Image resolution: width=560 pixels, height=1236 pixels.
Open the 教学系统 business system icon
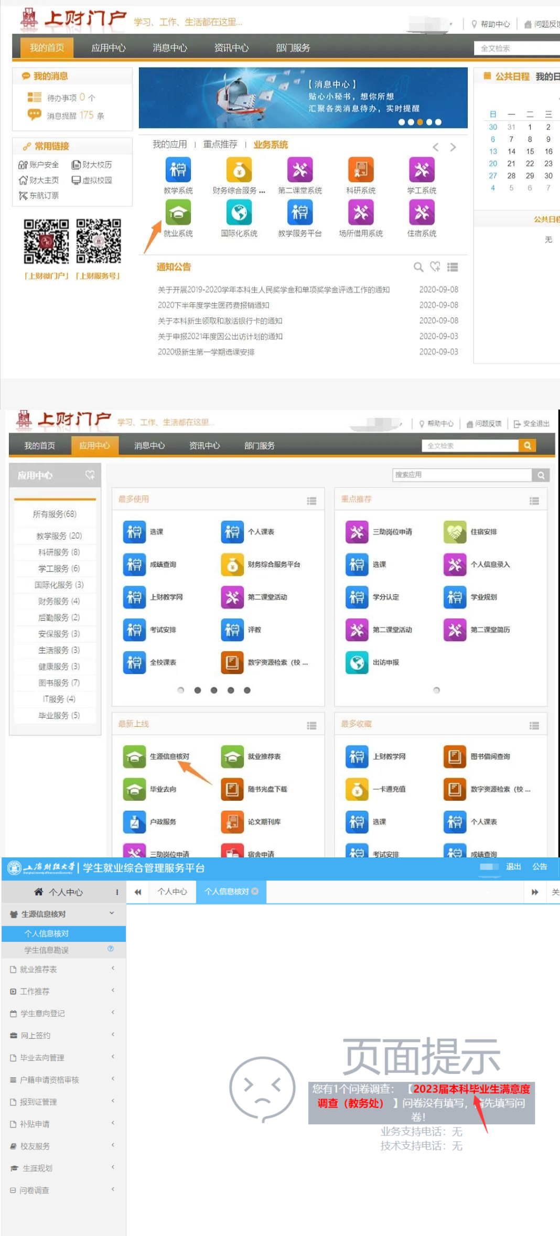(x=178, y=169)
